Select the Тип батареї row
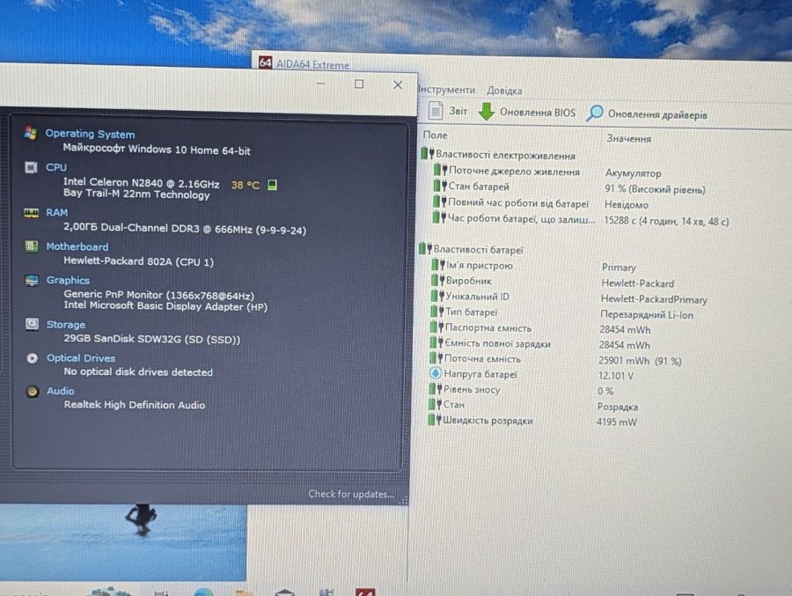This screenshot has height=596, width=792. click(x=561, y=313)
